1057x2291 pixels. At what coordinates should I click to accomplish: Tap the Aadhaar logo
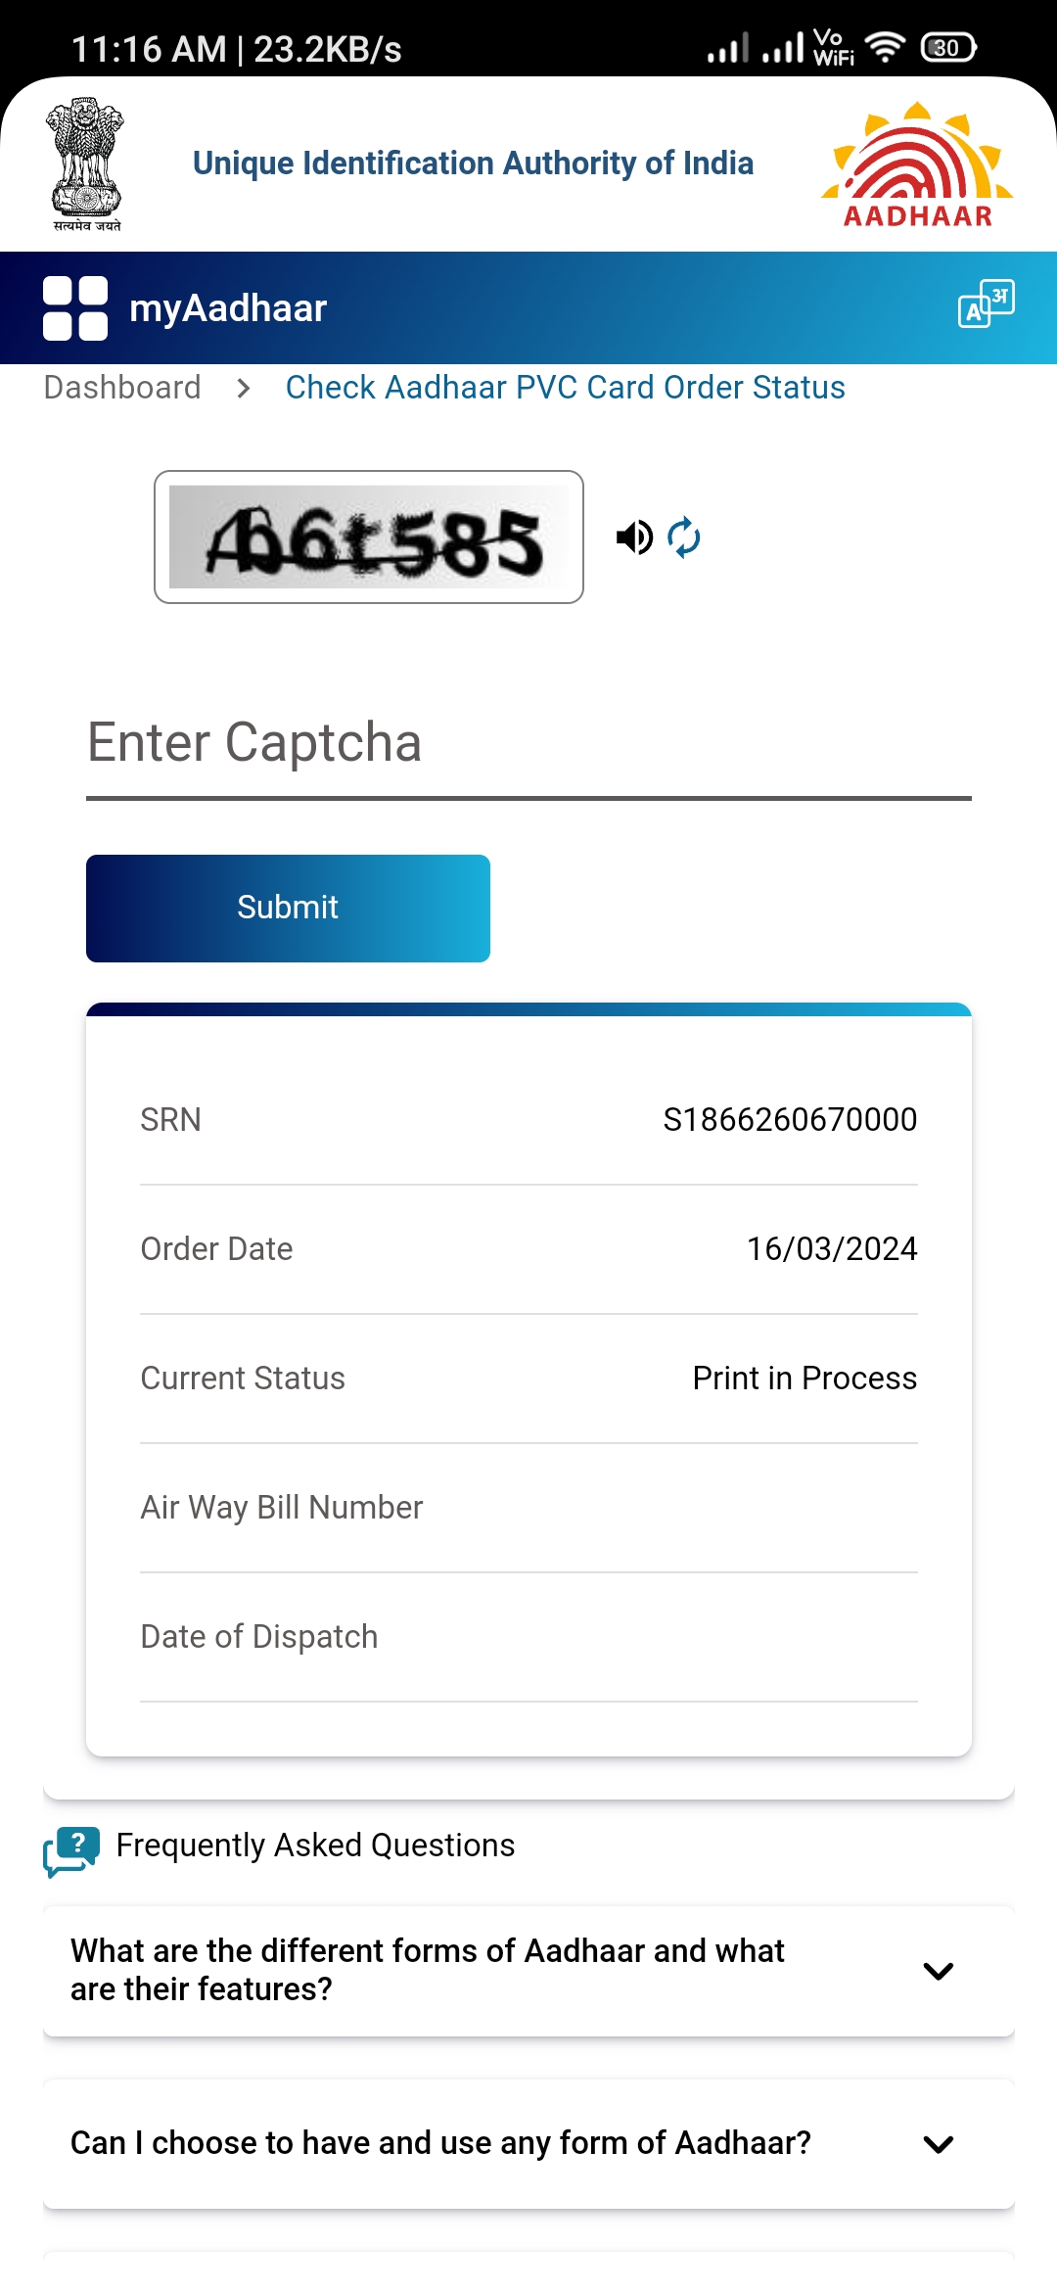tap(917, 164)
